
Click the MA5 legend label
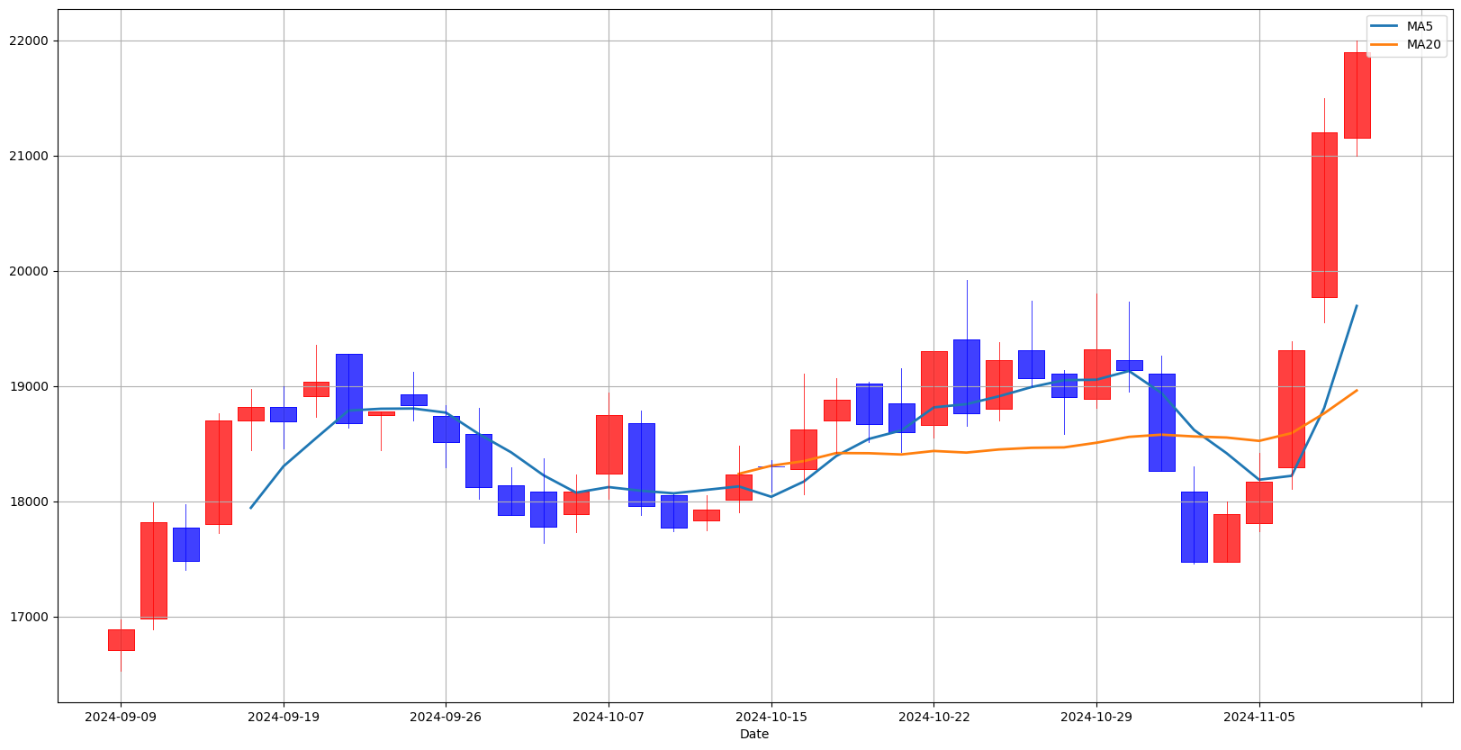coord(1420,26)
